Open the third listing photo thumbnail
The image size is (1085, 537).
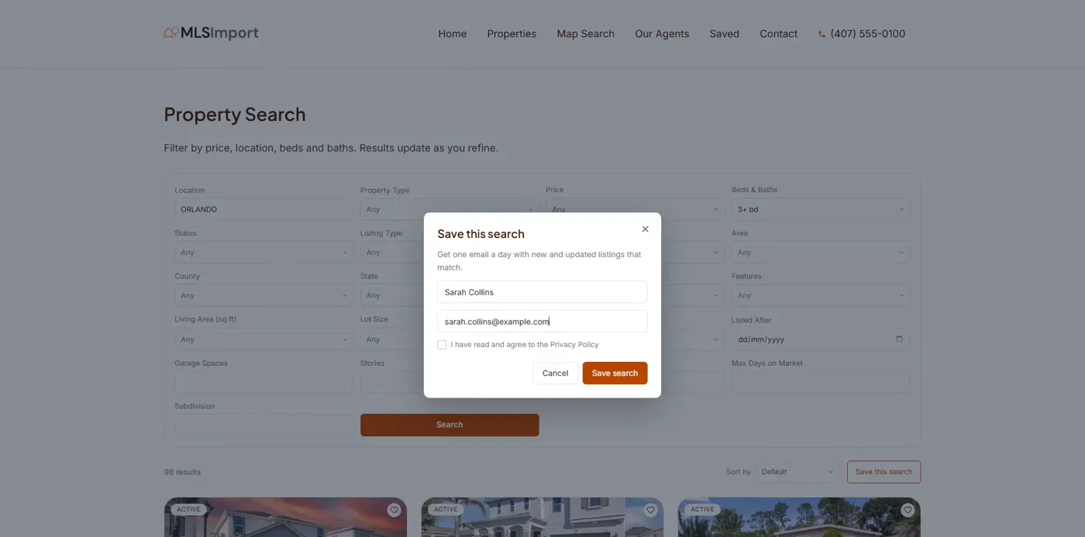799,518
